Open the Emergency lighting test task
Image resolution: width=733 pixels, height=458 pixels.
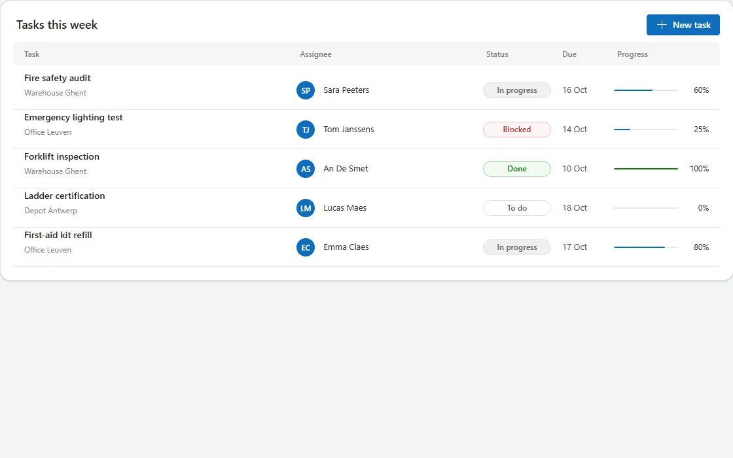[73, 117]
